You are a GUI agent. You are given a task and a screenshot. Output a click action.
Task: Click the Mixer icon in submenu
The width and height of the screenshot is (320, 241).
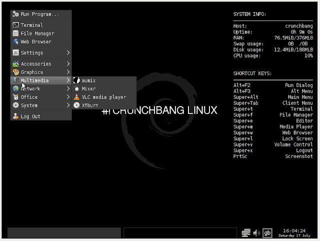(76, 88)
